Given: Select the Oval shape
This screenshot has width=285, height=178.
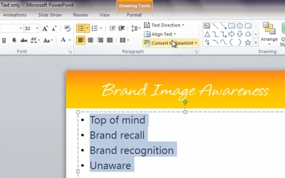Looking at the screenshot, I should [240, 26].
